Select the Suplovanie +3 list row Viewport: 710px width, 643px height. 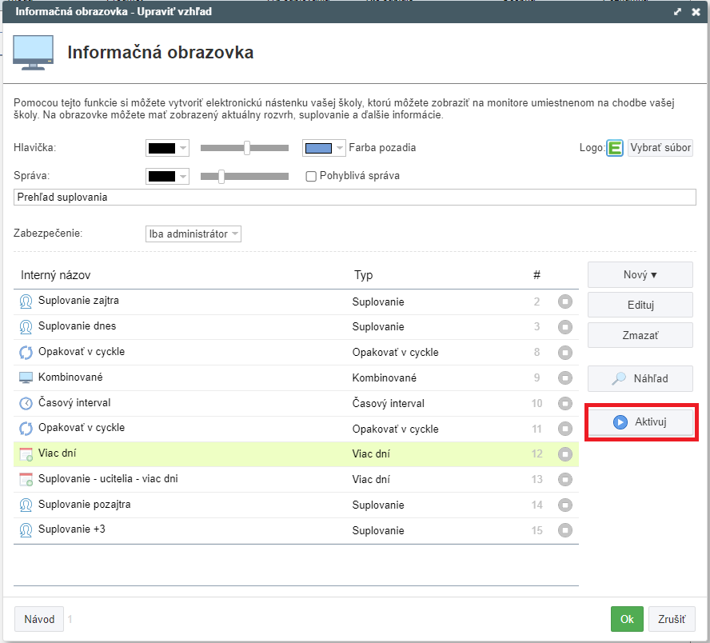[296, 530]
